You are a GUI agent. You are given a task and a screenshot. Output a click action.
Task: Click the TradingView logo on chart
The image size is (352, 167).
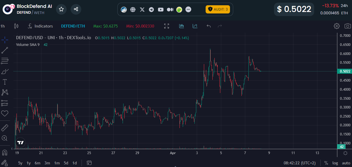click(x=20, y=143)
